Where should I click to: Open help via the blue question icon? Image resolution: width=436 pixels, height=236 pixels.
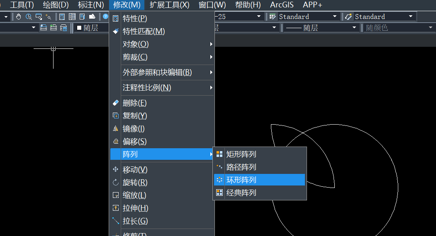click(x=105, y=17)
